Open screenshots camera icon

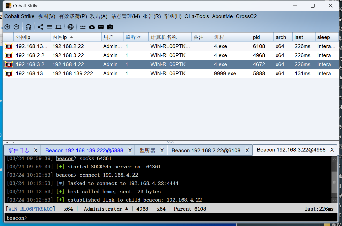110,27
